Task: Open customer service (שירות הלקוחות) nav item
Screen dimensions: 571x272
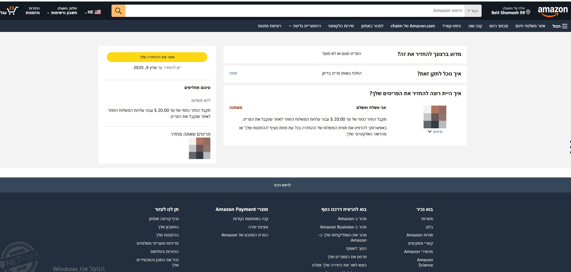Action: point(341,26)
